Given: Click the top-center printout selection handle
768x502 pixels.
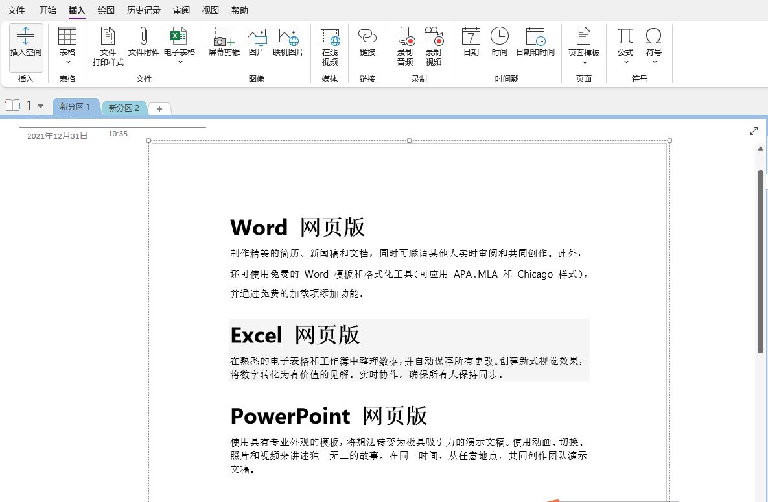Looking at the screenshot, I should pyautogui.click(x=409, y=141).
